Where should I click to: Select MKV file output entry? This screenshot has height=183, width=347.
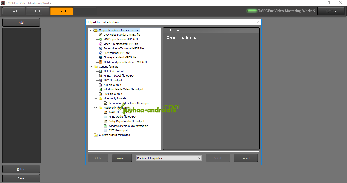(x=113, y=80)
